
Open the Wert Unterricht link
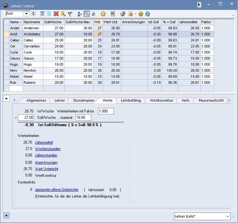tap(47, 169)
